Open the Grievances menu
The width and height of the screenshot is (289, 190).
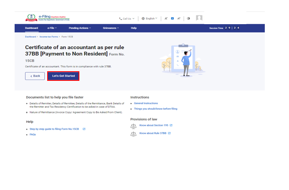tap(111, 28)
